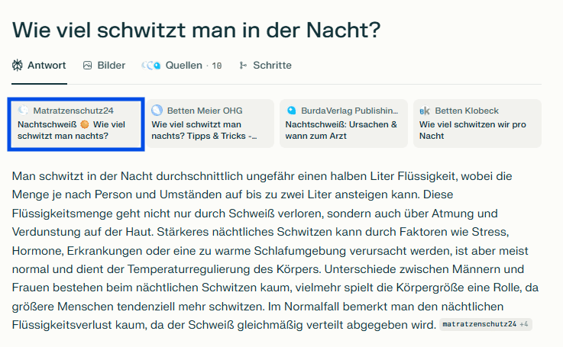Screen dimensions: 563x347
Task: Click the matratzenschutz24 +4 citation chip
Action: pyautogui.click(x=485, y=324)
